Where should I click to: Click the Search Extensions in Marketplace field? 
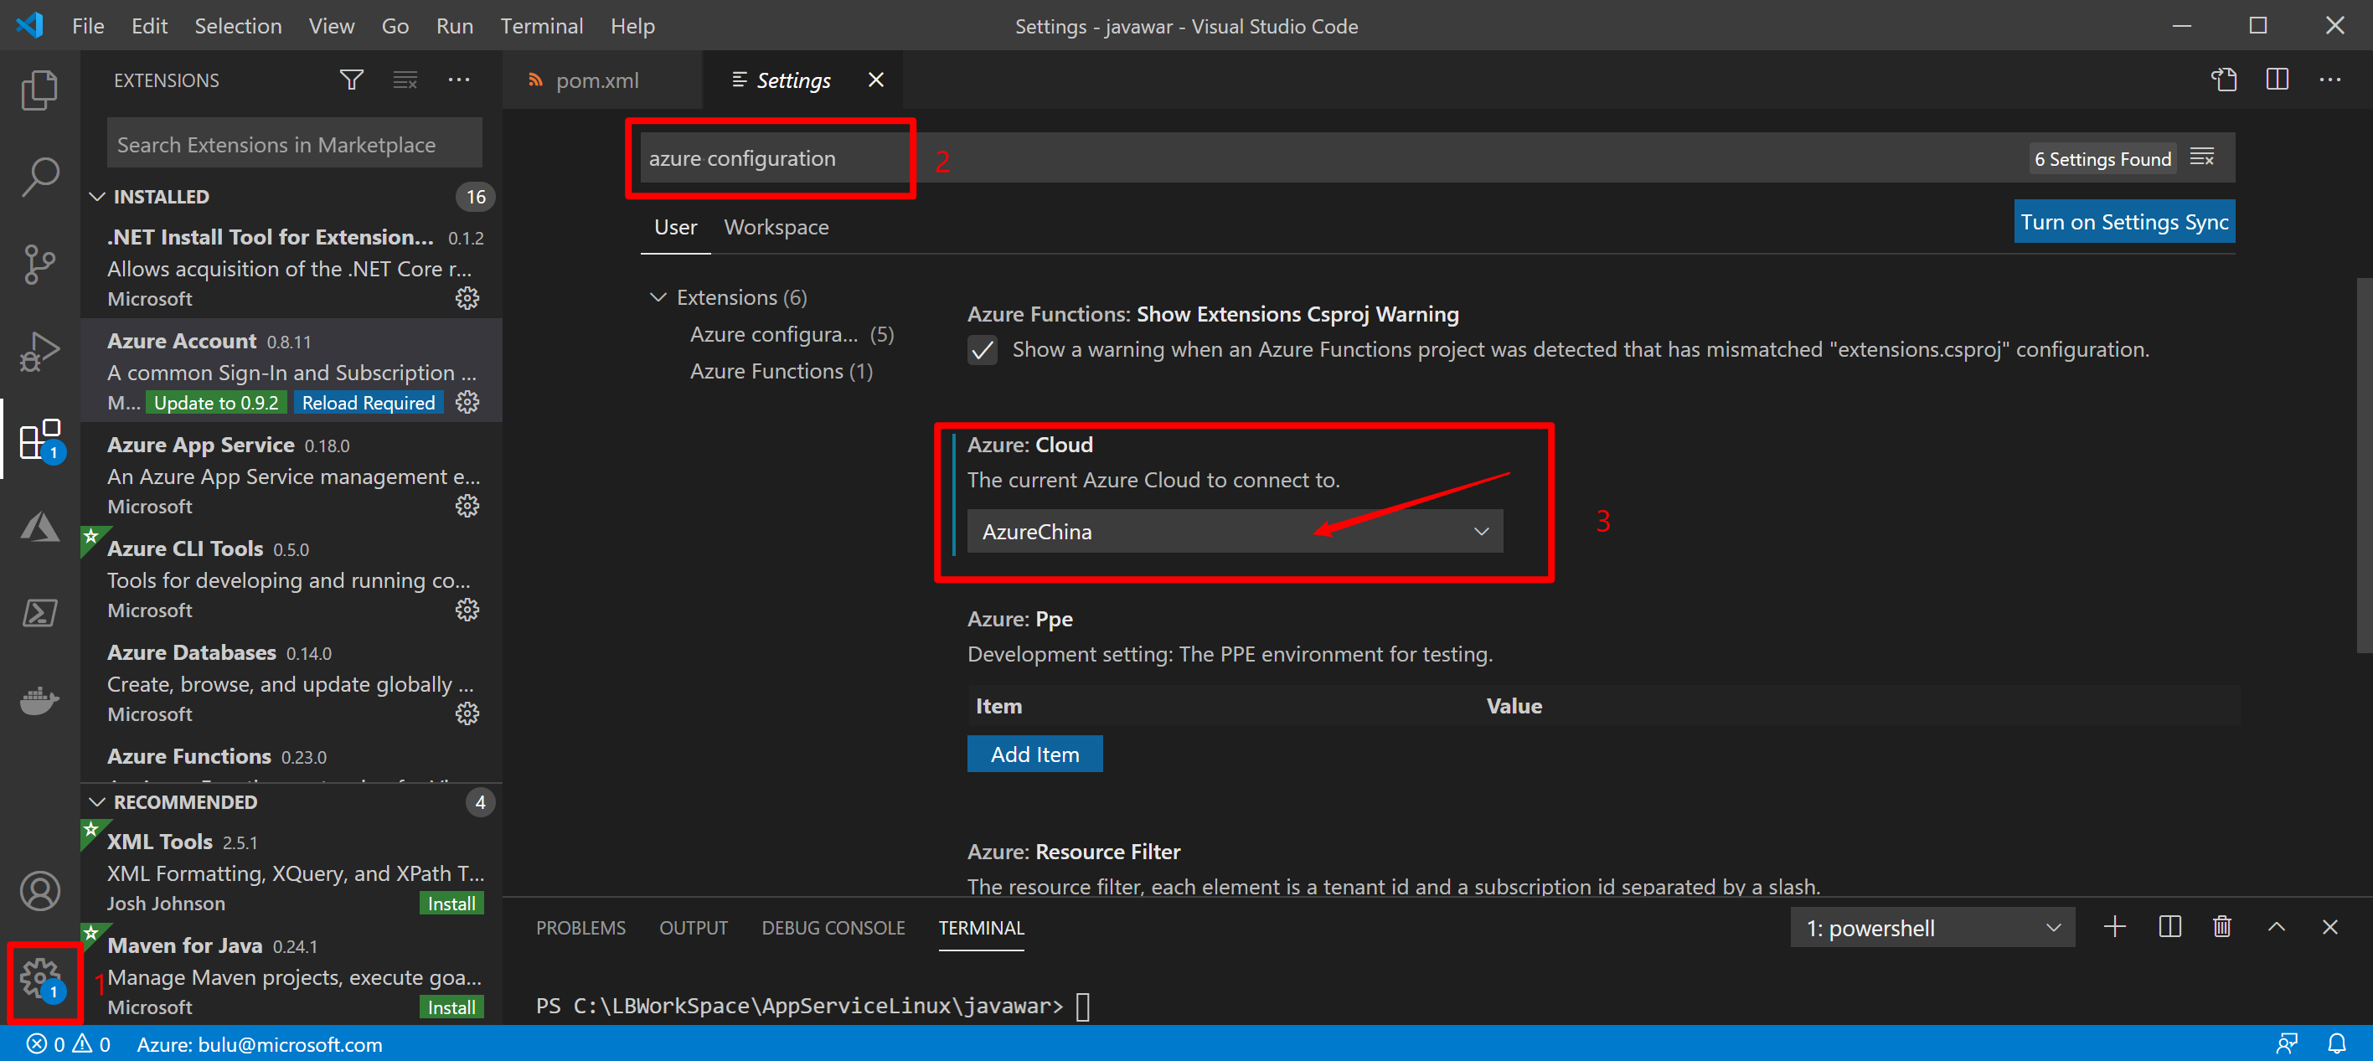tap(294, 145)
